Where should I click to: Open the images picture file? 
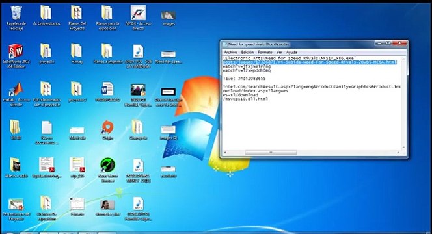169,18
